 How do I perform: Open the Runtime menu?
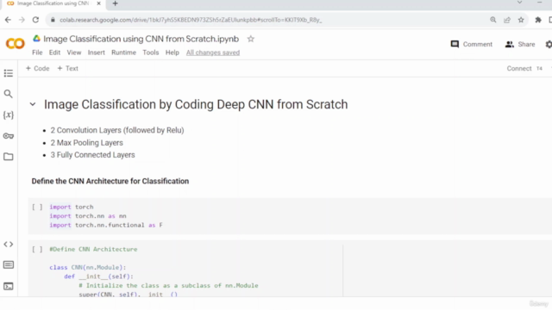pos(123,53)
